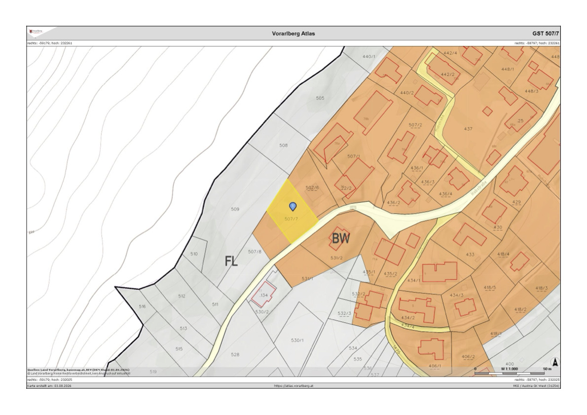Select parcel label 433
587x415 pixels.
point(470,254)
